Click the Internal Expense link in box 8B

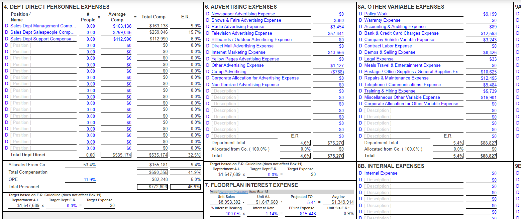pos(381,173)
